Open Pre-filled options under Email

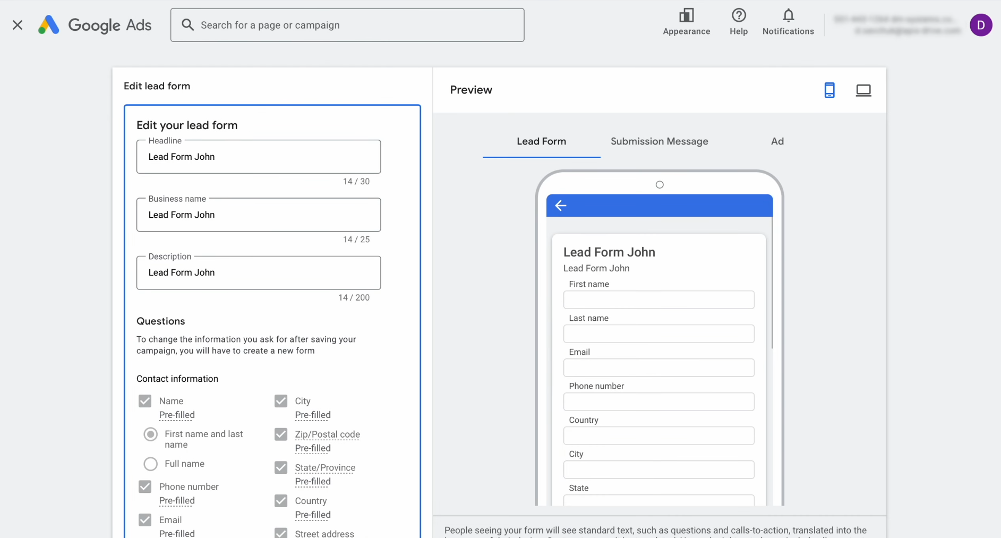point(177,533)
